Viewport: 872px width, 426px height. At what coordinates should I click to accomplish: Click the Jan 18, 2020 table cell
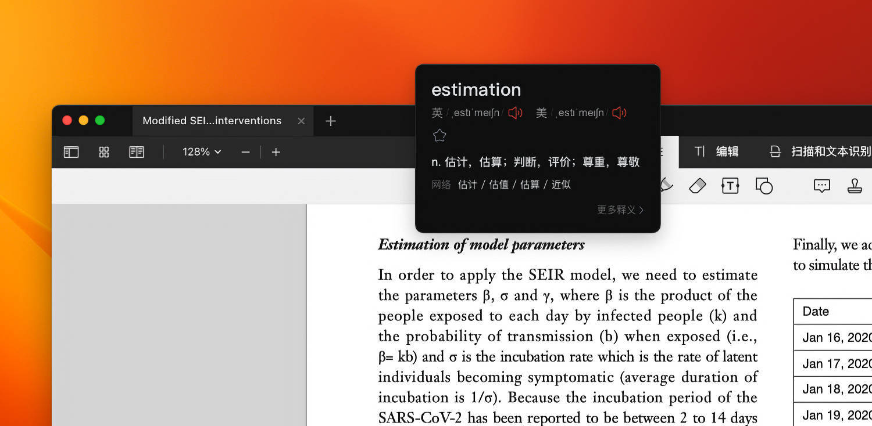click(833, 389)
